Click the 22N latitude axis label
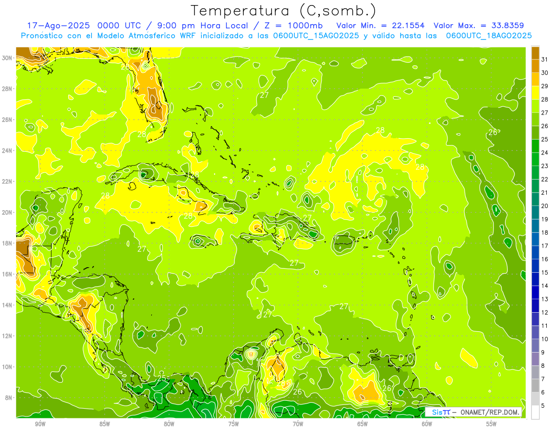Screen dimensions: 557x430 7,181
